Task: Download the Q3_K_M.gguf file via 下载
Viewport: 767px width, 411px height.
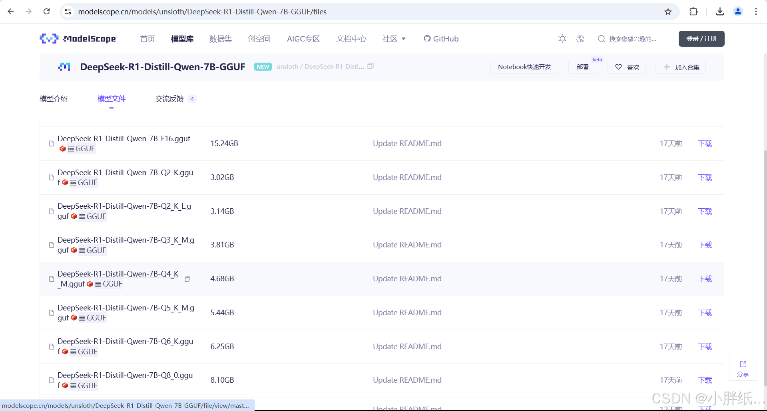Action: (x=705, y=245)
